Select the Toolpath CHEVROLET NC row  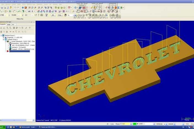click(23, 49)
